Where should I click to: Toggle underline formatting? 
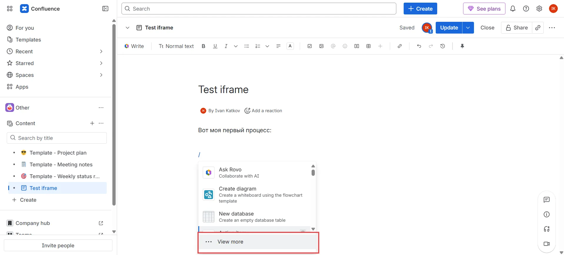(215, 46)
